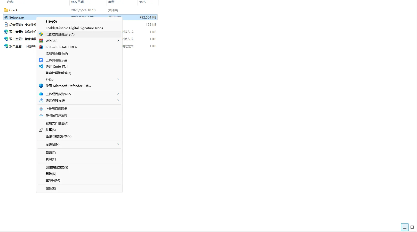
Task: Open the WinRAR menu entry
Action: click(79, 41)
